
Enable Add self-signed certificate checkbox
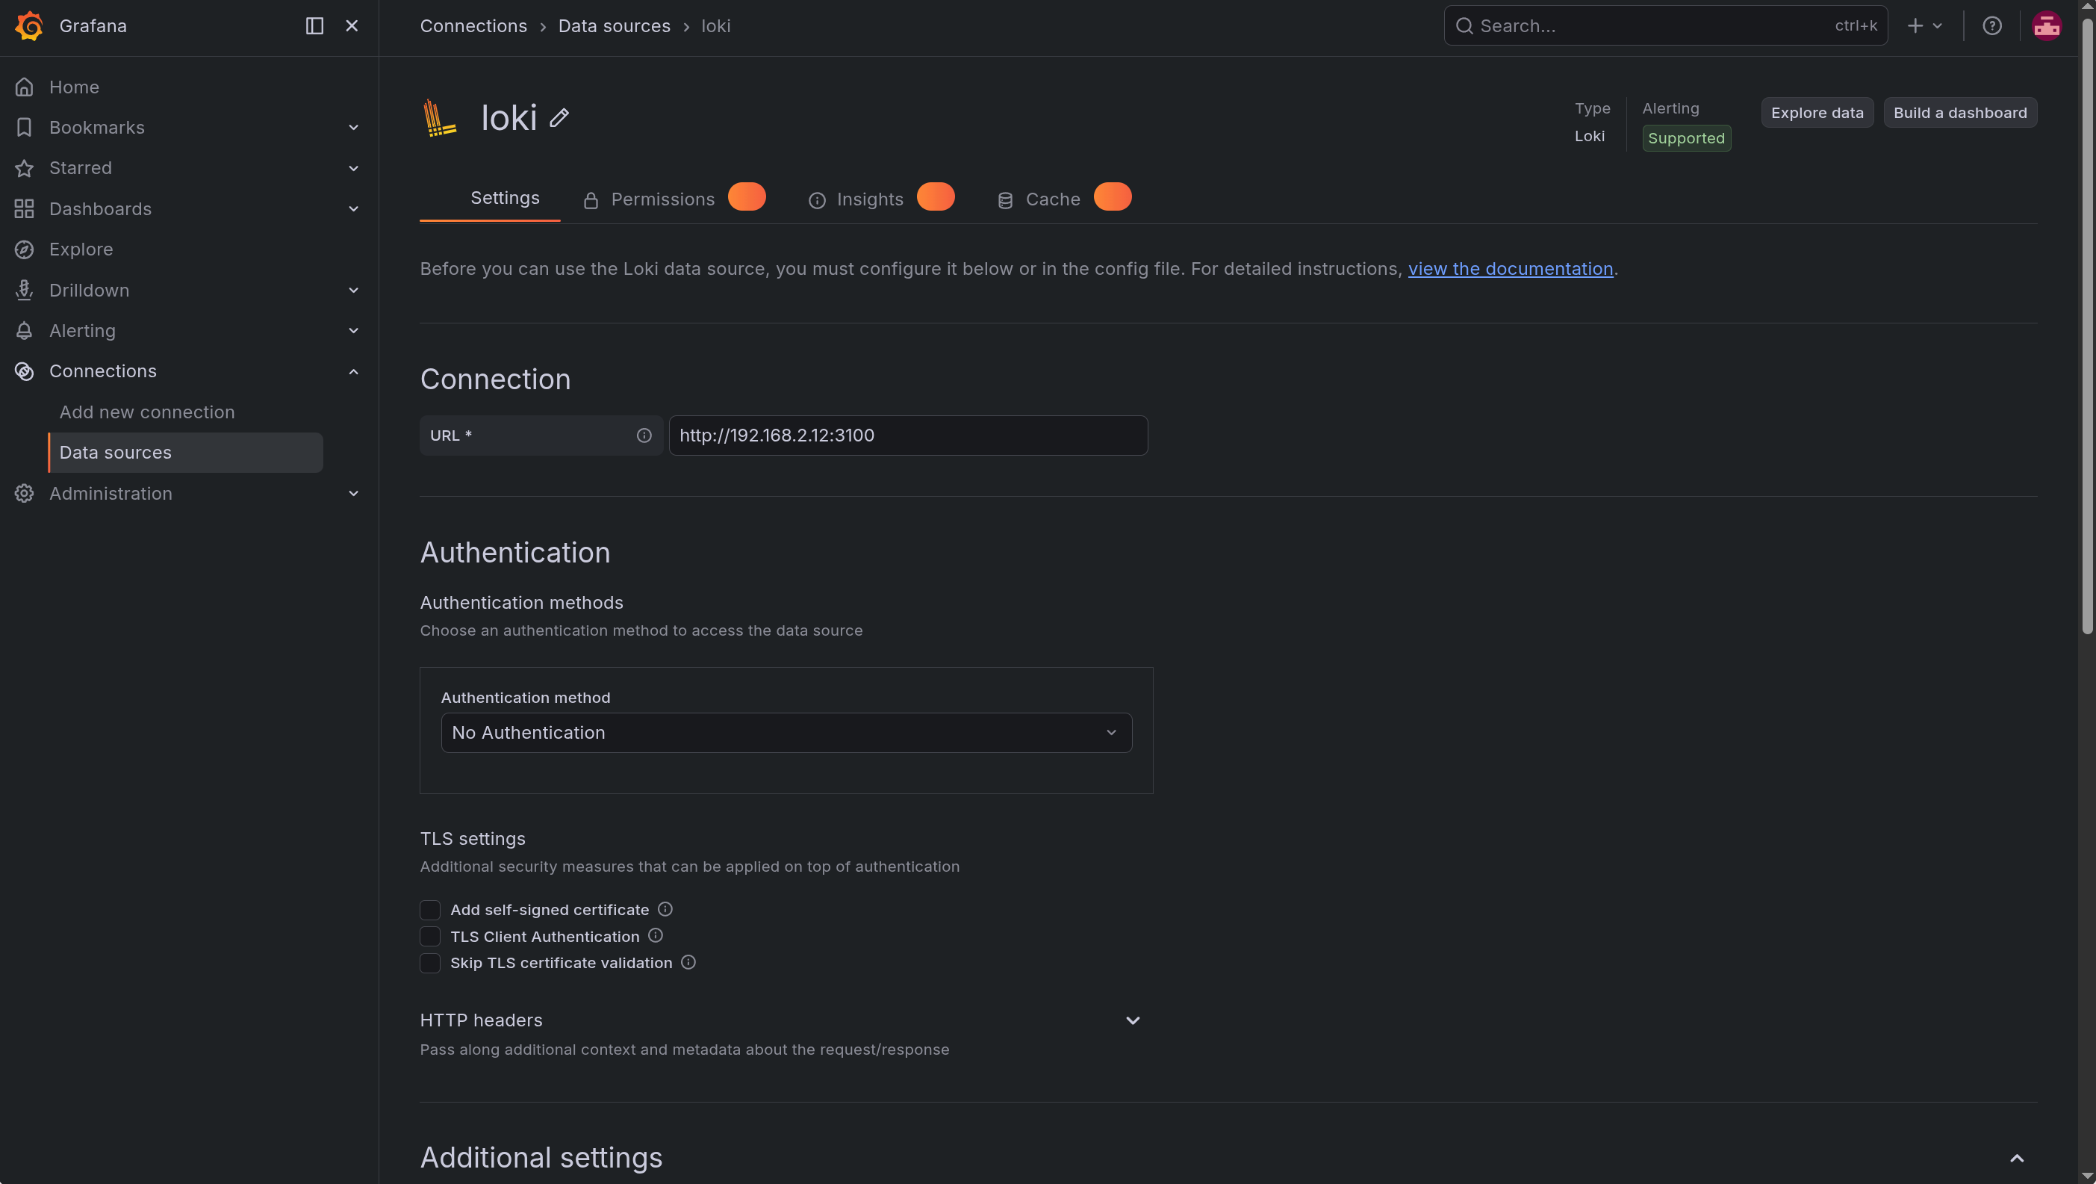pyautogui.click(x=429, y=910)
